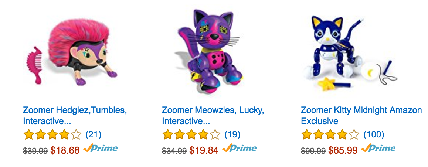The height and width of the screenshot is (167, 428).
Task: Open the purple Zoomer Meowzies cat image
Action: pyautogui.click(x=208, y=52)
